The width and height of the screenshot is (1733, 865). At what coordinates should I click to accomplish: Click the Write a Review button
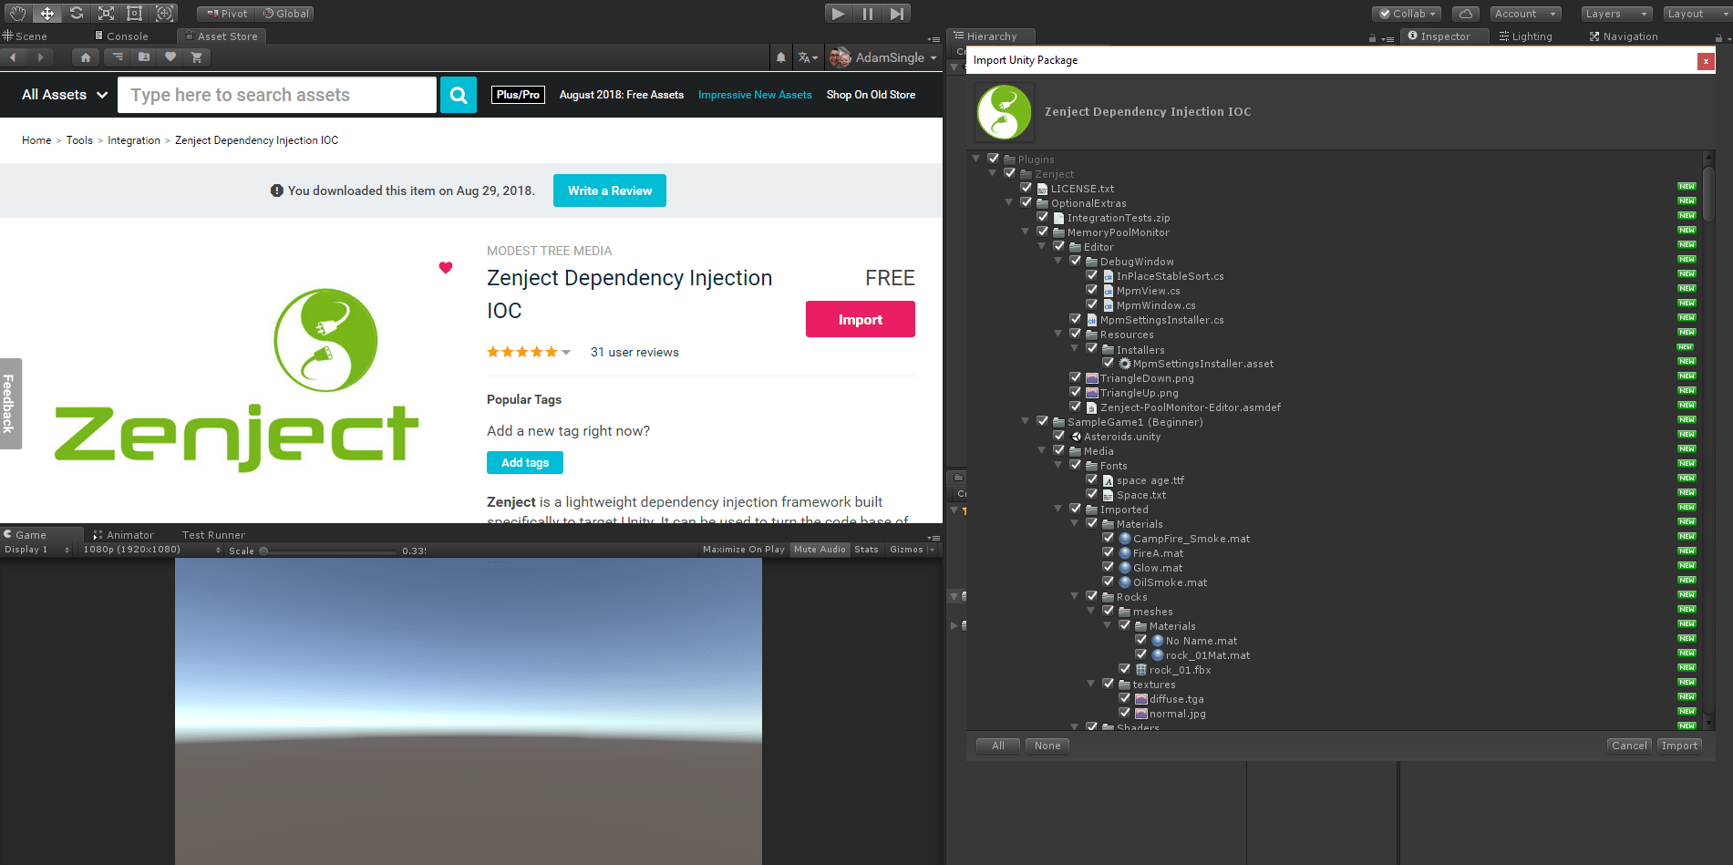click(609, 191)
